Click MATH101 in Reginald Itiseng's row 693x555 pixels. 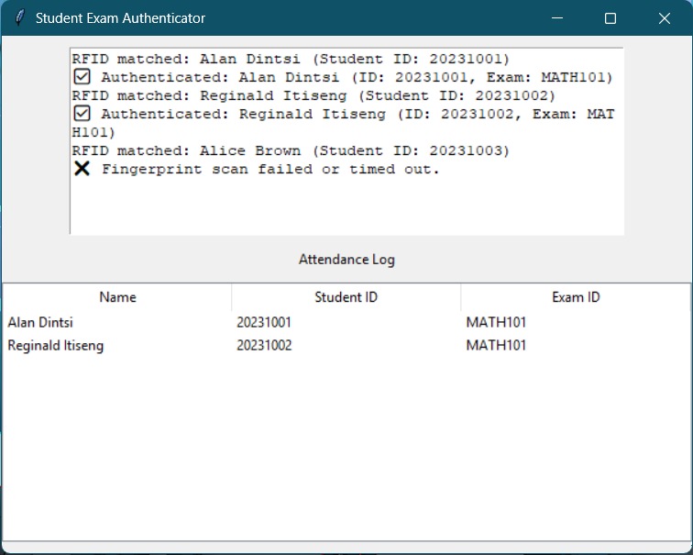(496, 345)
